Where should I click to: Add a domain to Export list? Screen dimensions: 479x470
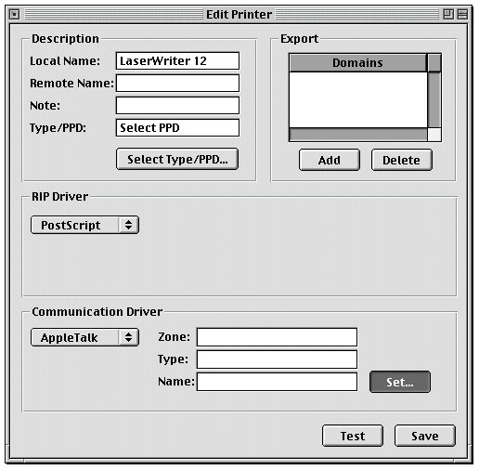(330, 160)
